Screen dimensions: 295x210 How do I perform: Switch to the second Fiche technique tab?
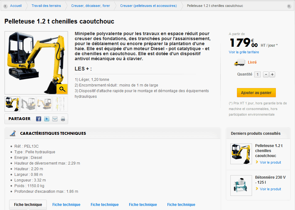[x=66, y=205]
